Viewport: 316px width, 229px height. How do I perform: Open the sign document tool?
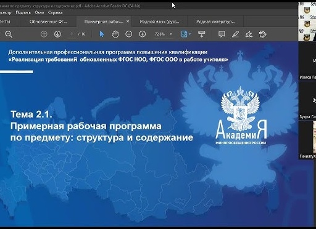(249, 34)
